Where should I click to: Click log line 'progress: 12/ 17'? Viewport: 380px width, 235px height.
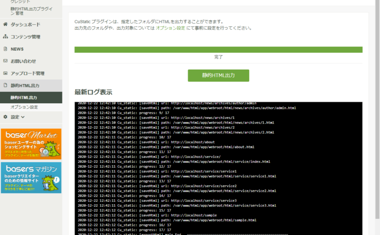[155, 166]
